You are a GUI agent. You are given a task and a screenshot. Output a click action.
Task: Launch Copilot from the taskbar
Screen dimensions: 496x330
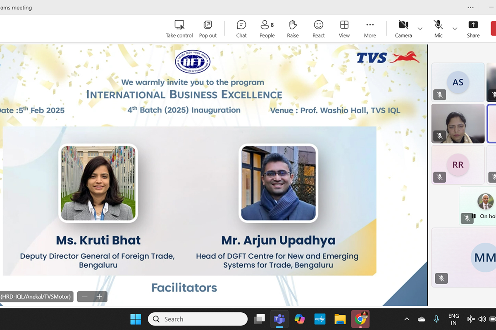(x=300, y=319)
